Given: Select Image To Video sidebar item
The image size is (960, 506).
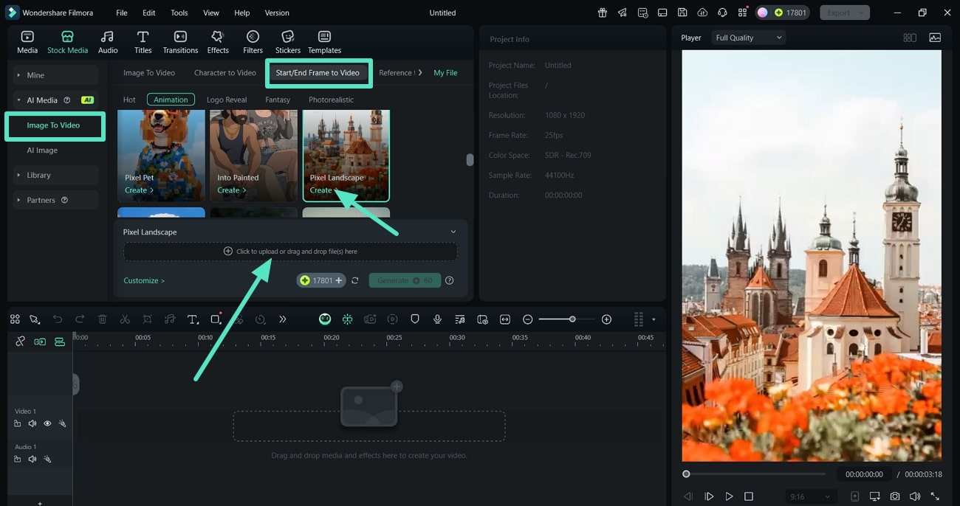Looking at the screenshot, I should tap(53, 125).
